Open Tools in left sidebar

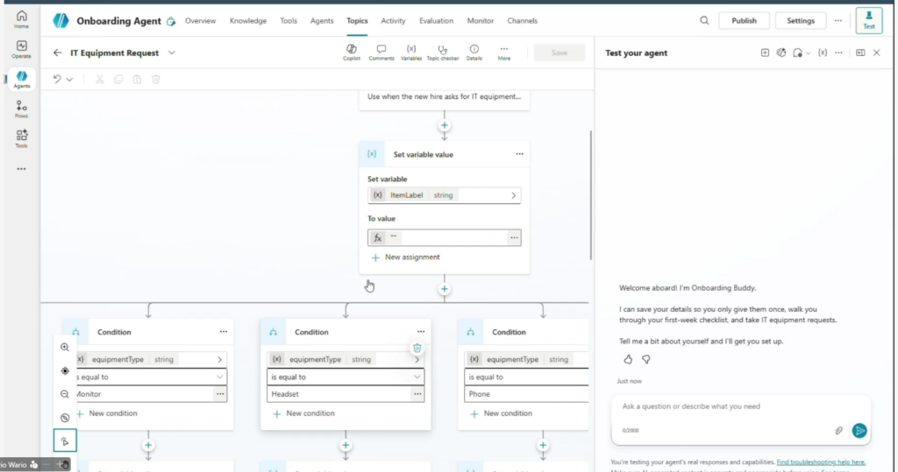tap(21, 139)
